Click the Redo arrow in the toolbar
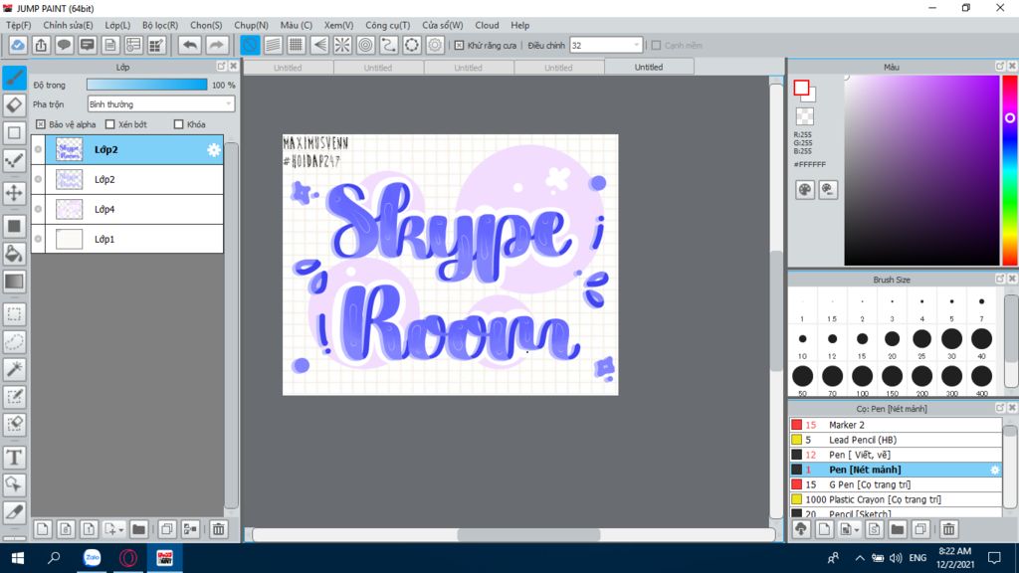This screenshot has height=573, width=1019. click(216, 45)
